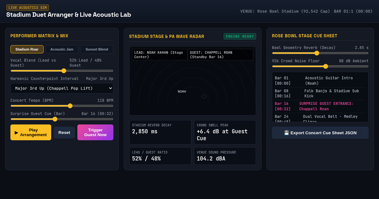Viewport: 379px width, 199px height.
Task: Select the Bar 08 Folk Banjo cue row
Action: pos(320,93)
